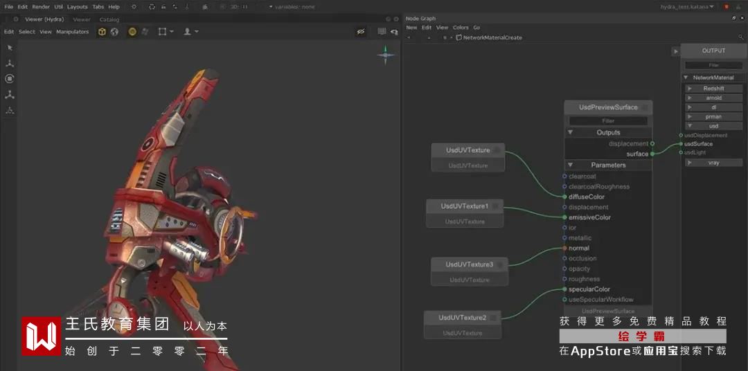
Task: Expand the Redshift entry in OUTPUT
Action: (689, 88)
